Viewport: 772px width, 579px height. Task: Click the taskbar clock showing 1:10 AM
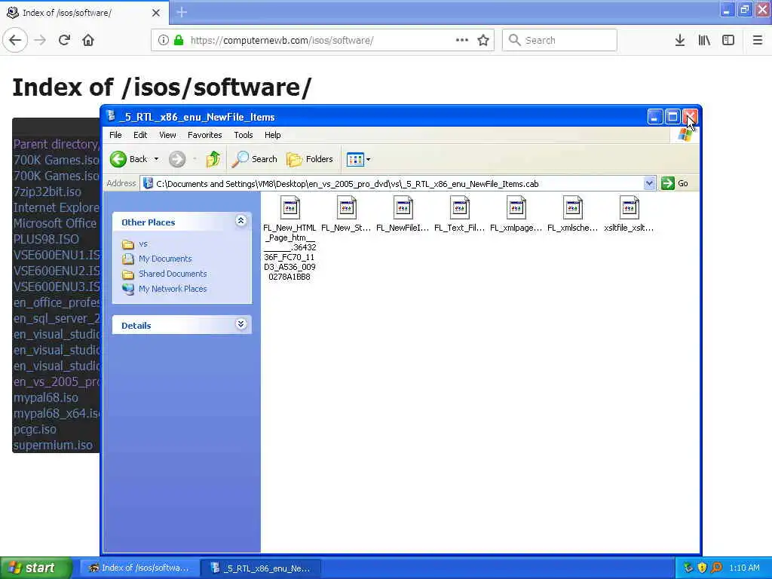pyautogui.click(x=744, y=568)
